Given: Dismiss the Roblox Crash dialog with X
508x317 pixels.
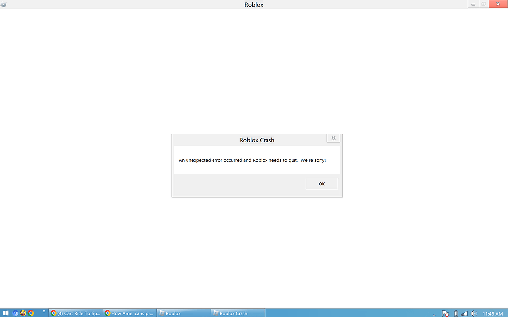Looking at the screenshot, I should click(333, 138).
